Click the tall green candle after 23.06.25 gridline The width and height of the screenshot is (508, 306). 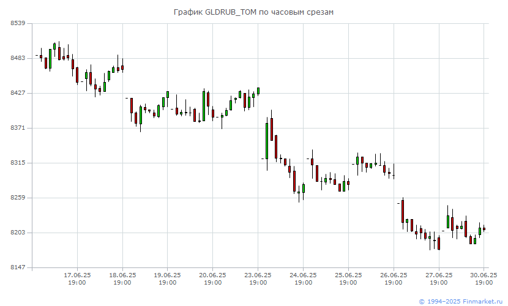[x=267, y=141]
